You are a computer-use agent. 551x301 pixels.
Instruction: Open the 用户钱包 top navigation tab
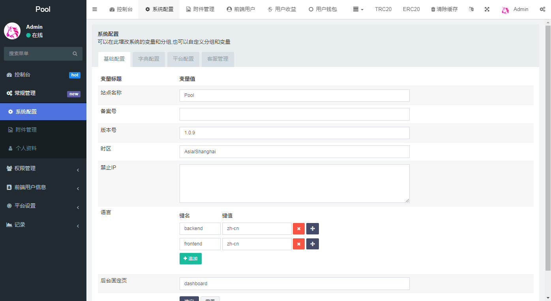[322, 9]
